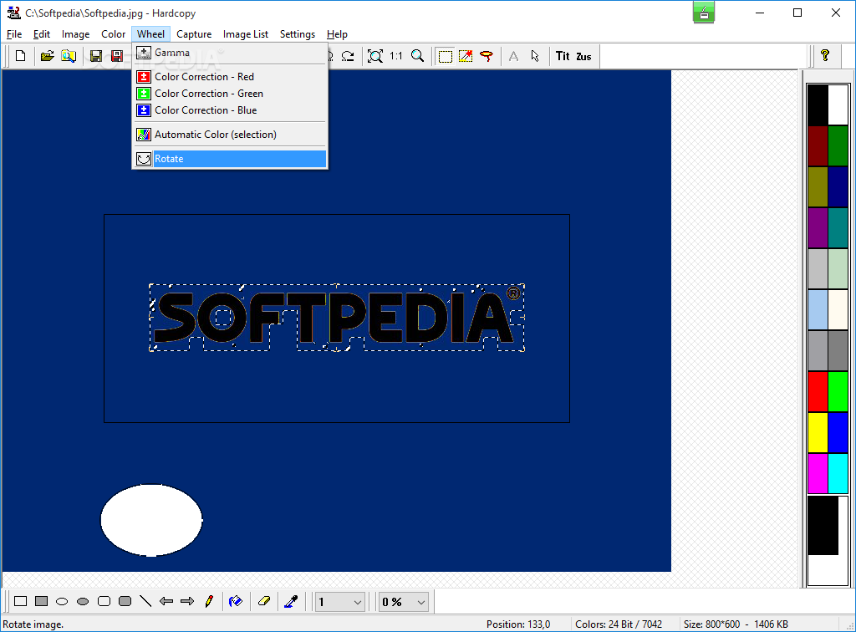Open the line width dropdown showing 1
The height and width of the screenshot is (632, 856).
[x=340, y=602]
